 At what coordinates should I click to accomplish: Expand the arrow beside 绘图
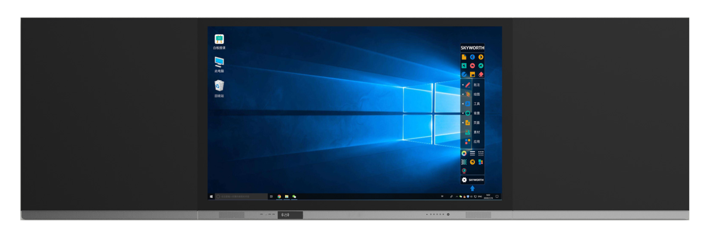463,94
